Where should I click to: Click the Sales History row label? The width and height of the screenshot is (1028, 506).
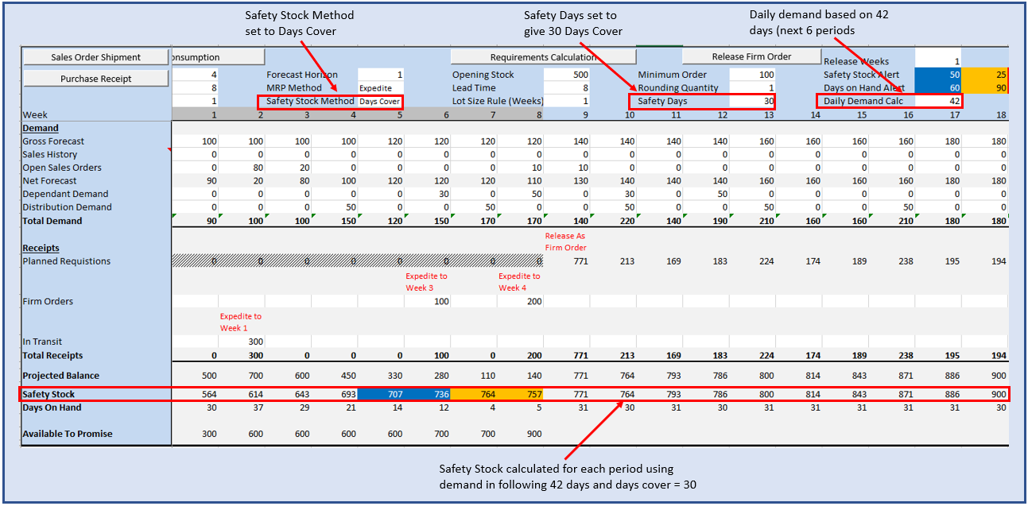click(50, 155)
